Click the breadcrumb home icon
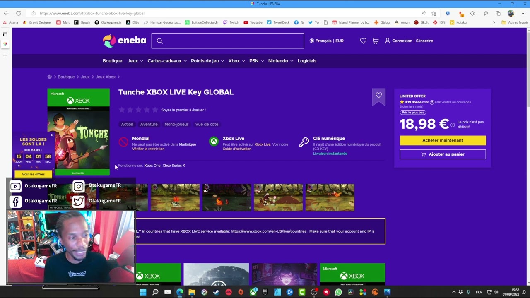530x298 pixels. click(x=50, y=77)
